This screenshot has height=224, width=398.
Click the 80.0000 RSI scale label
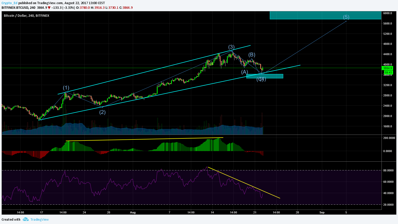coord(389,170)
